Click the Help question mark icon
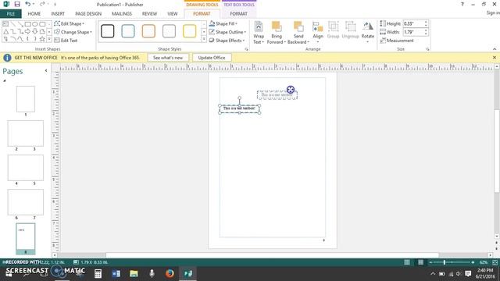 coord(462,4)
